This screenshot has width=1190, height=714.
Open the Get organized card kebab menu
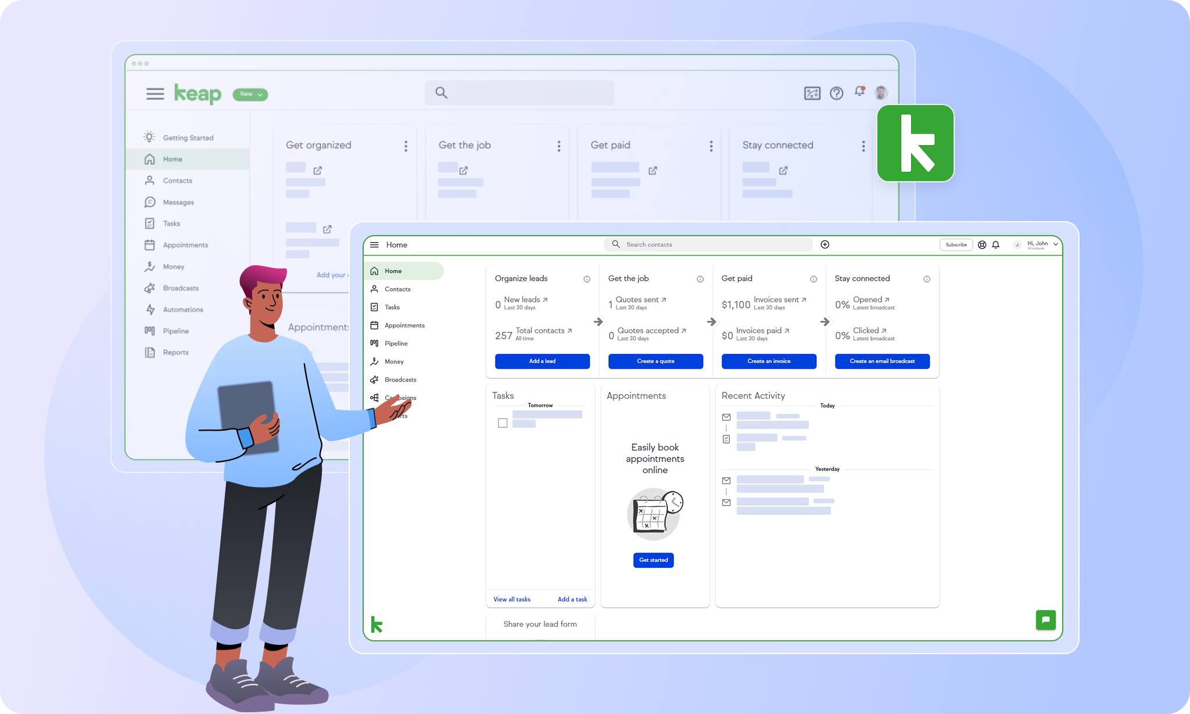click(406, 146)
